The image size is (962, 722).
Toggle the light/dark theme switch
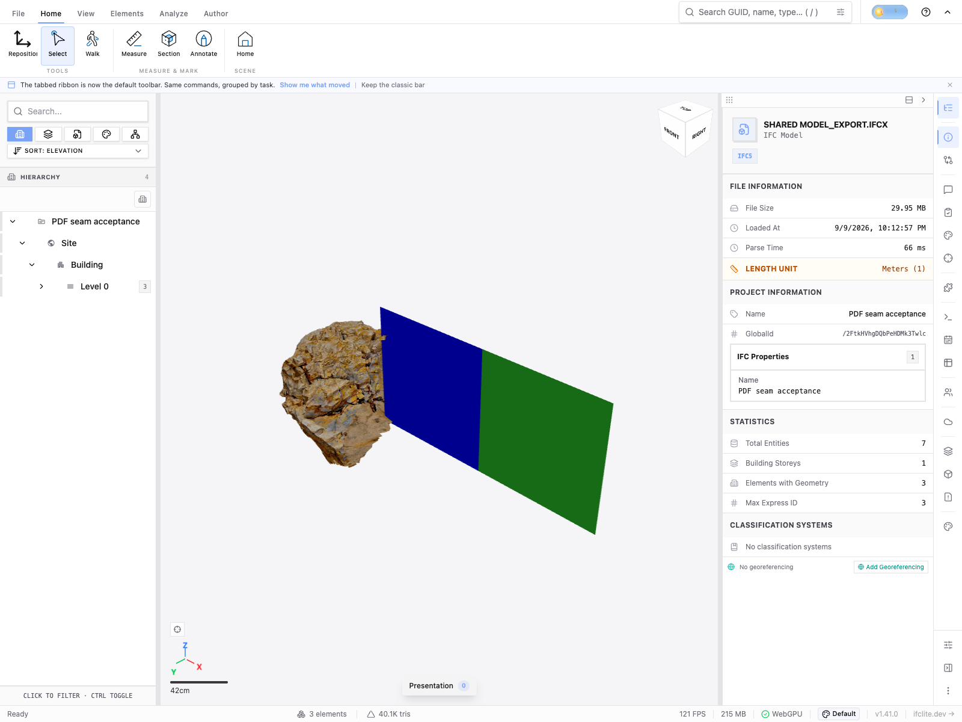(890, 12)
